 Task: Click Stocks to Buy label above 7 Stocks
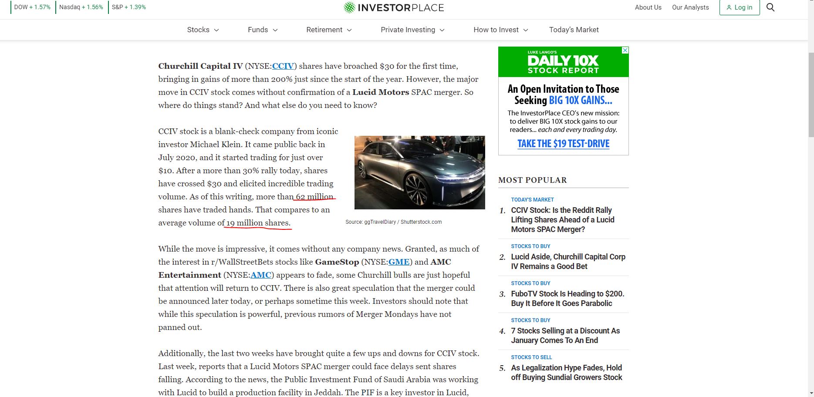tap(530, 320)
